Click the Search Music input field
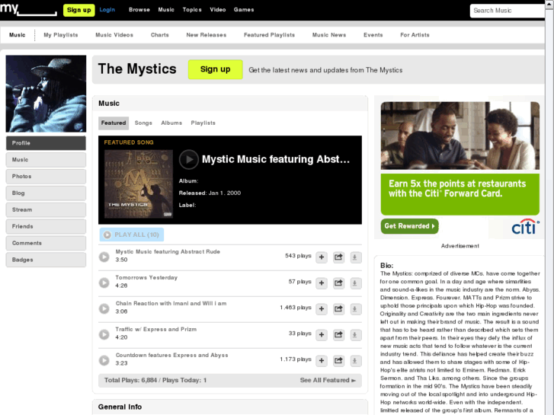554x415 pixels. pos(508,11)
